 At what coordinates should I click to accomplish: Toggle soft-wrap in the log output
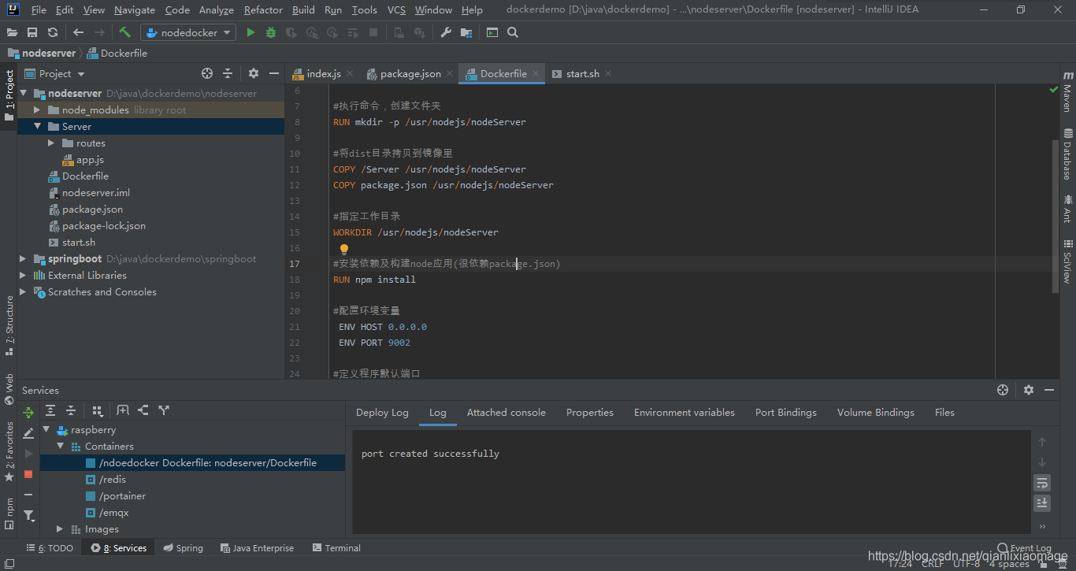(x=1042, y=483)
